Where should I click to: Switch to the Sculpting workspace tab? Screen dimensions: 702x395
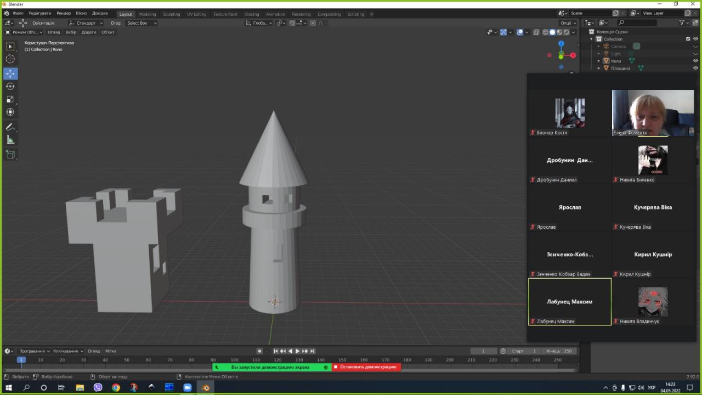pyautogui.click(x=171, y=14)
